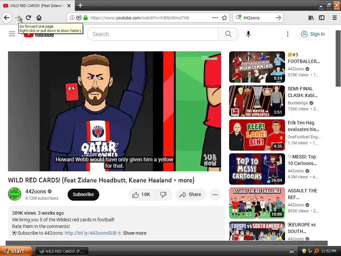Reload the current YouTube page
Viewport: 341px width, 256px height.
[x=29, y=18]
